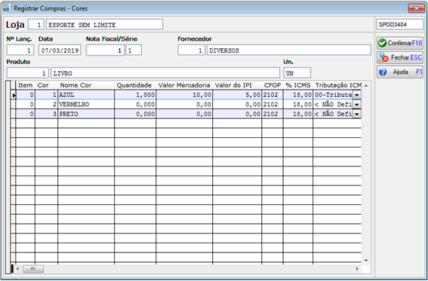Viewport: 428px width, 281px height.
Task: Open Ajuda F1 help
Action: (400, 72)
